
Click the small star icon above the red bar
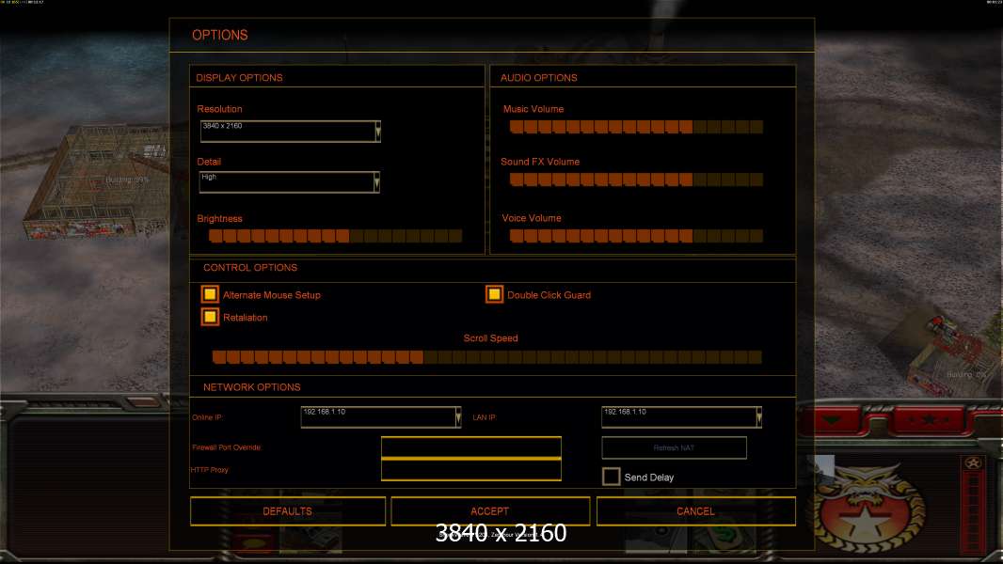[973, 463]
